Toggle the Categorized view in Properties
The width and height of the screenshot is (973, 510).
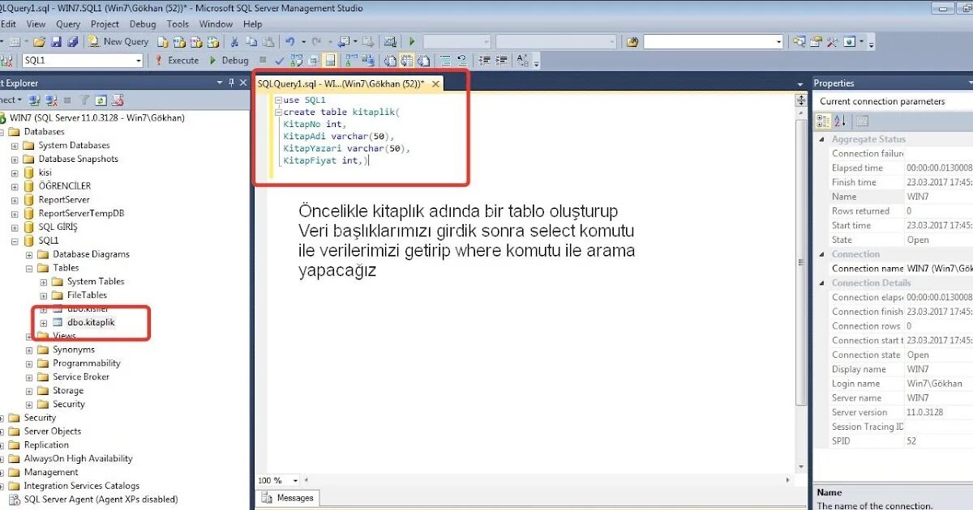(821, 120)
